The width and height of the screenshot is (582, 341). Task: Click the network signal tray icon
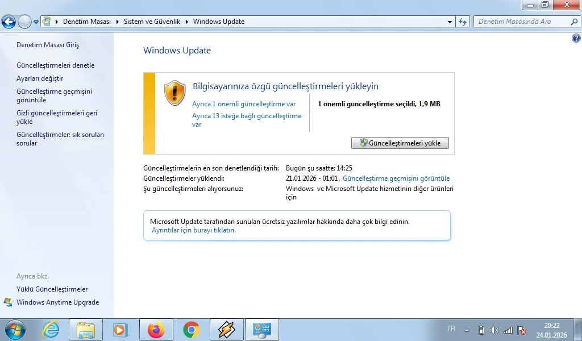508,330
